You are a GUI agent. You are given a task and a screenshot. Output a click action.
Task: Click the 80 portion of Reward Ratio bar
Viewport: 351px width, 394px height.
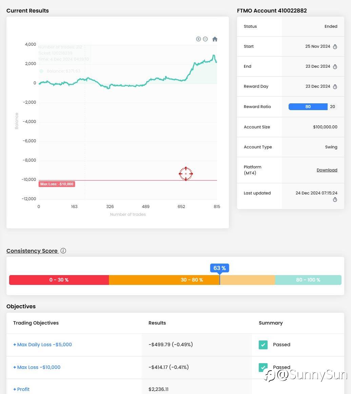[x=308, y=106]
